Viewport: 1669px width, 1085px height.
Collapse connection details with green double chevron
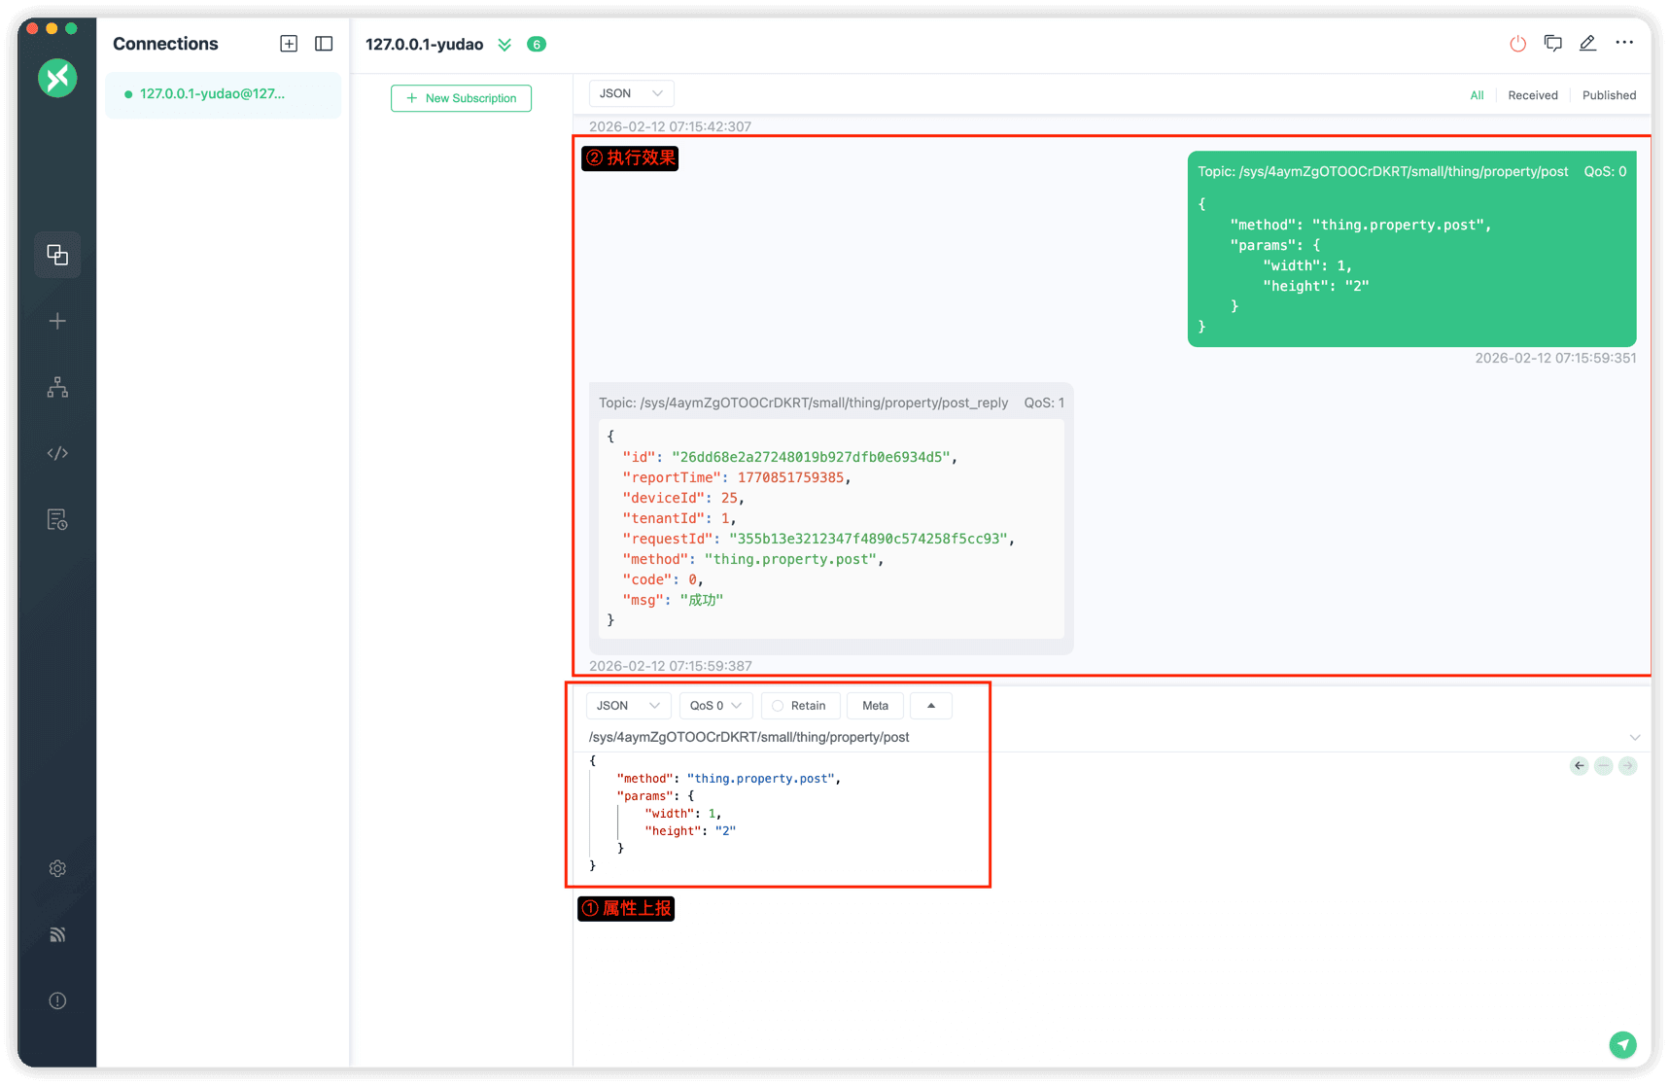[504, 45]
